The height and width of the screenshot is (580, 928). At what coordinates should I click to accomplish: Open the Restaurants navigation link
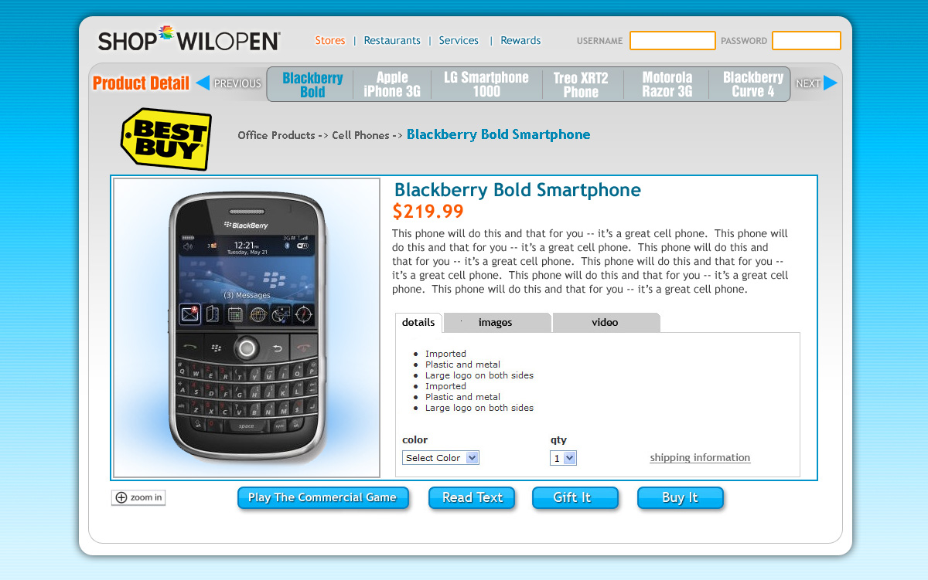click(x=392, y=40)
